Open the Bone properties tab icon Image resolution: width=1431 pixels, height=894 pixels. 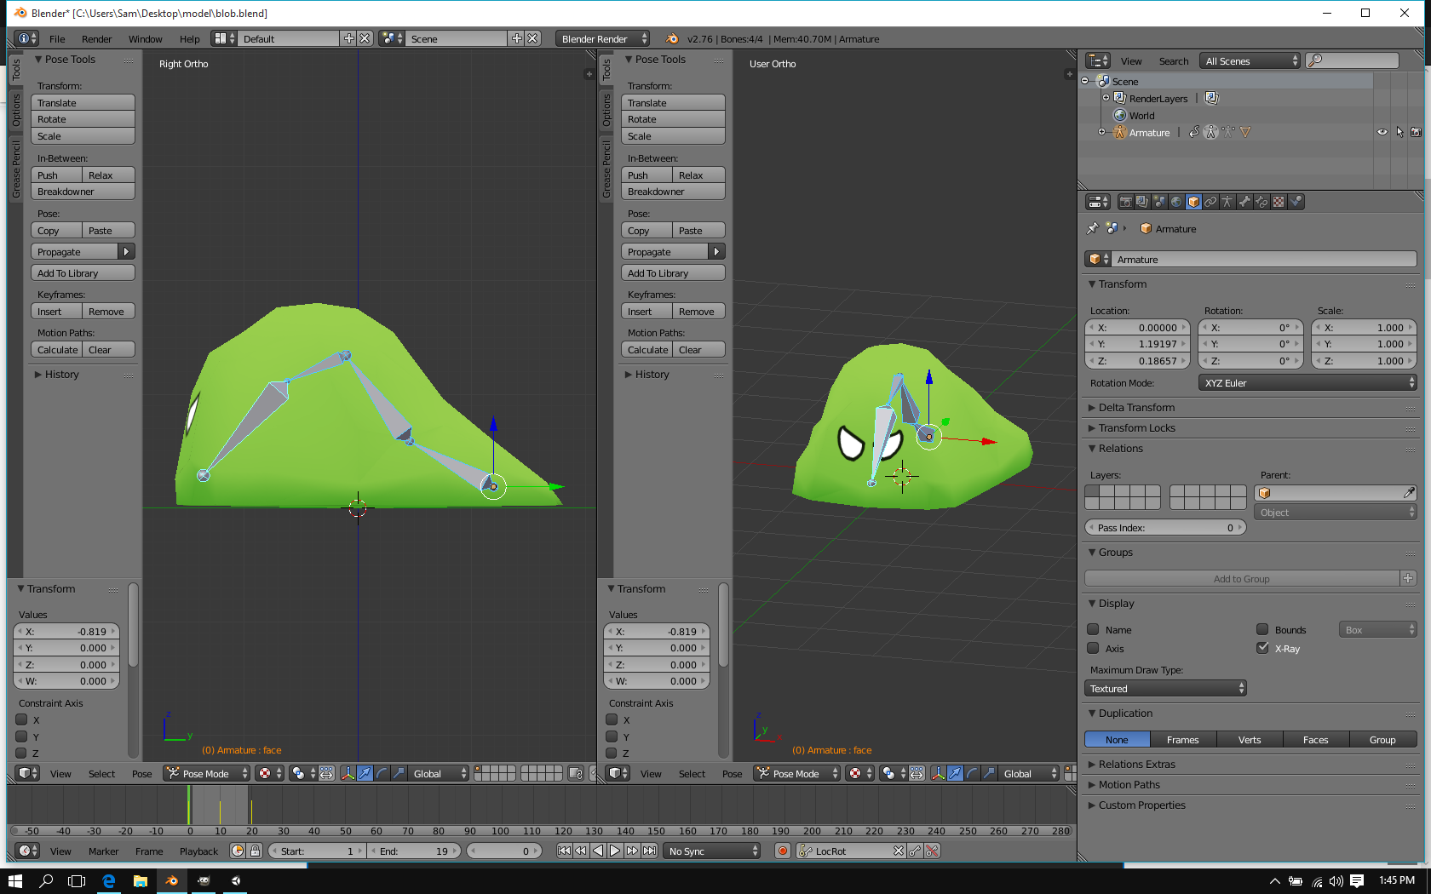pyautogui.click(x=1244, y=202)
